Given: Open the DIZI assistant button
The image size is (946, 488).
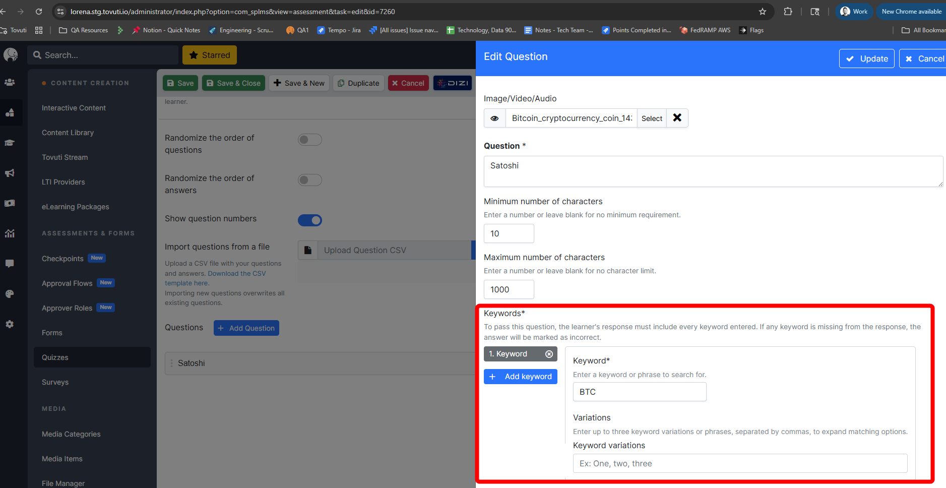Looking at the screenshot, I should [452, 83].
